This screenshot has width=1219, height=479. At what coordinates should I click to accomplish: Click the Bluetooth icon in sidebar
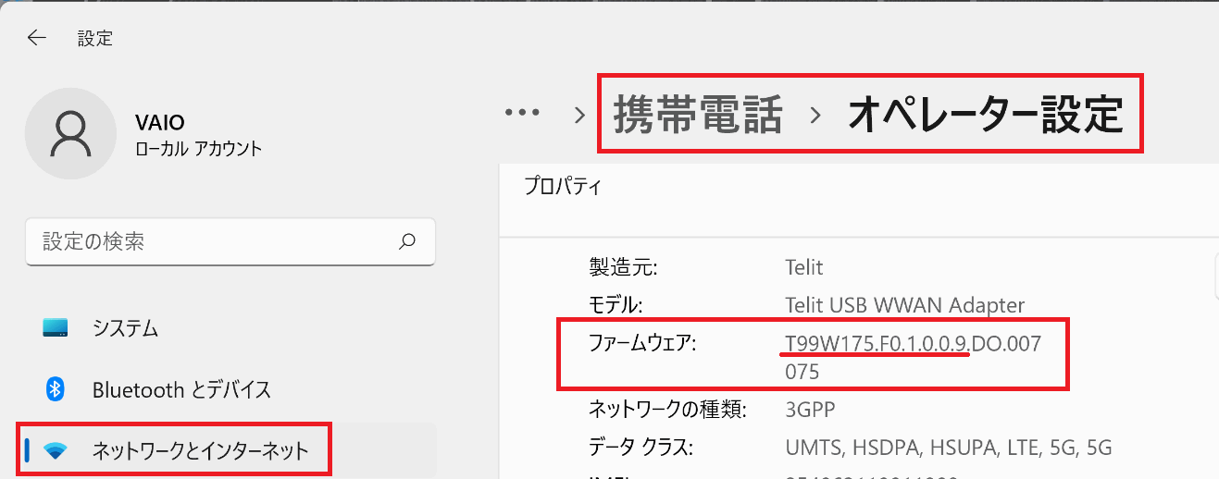(56, 389)
